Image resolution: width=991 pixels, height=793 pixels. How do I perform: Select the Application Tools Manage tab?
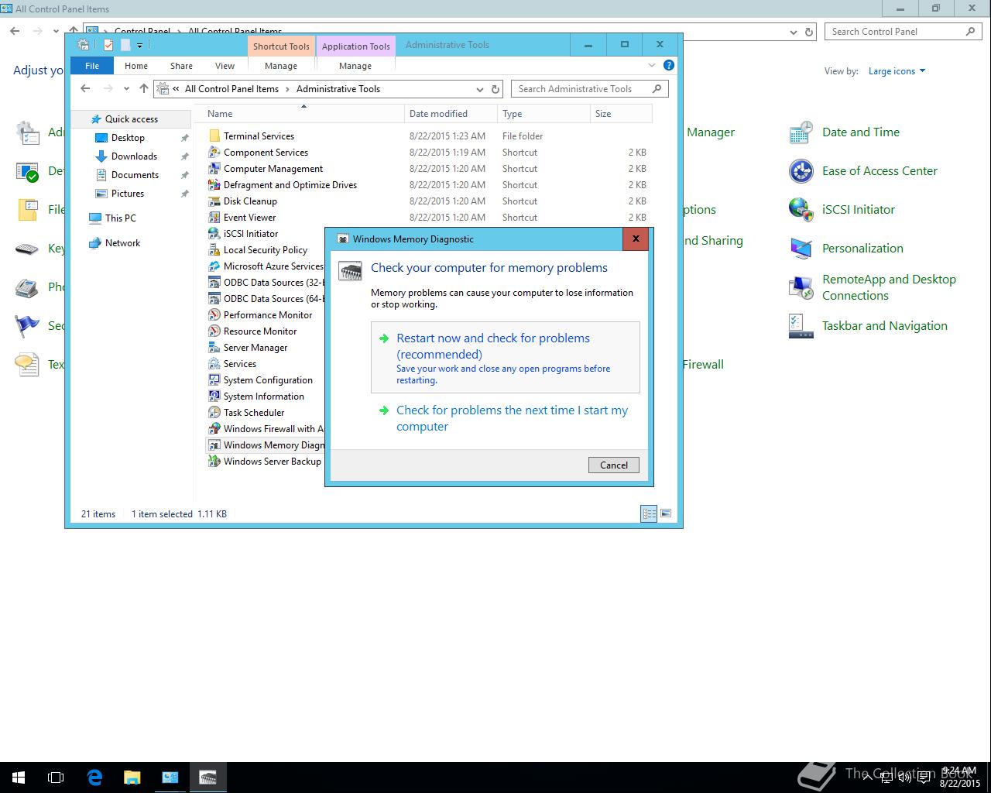pyautogui.click(x=355, y=66)
